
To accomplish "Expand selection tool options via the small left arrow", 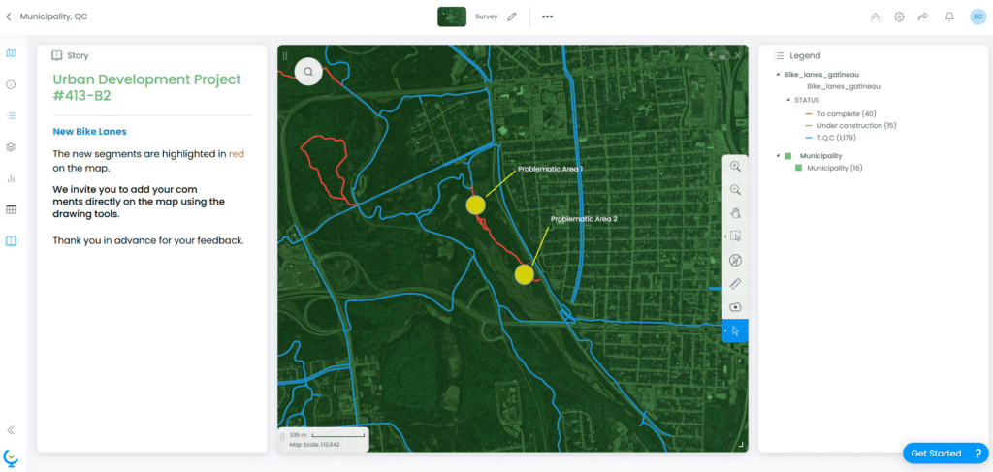I will [x=726, y=236].
